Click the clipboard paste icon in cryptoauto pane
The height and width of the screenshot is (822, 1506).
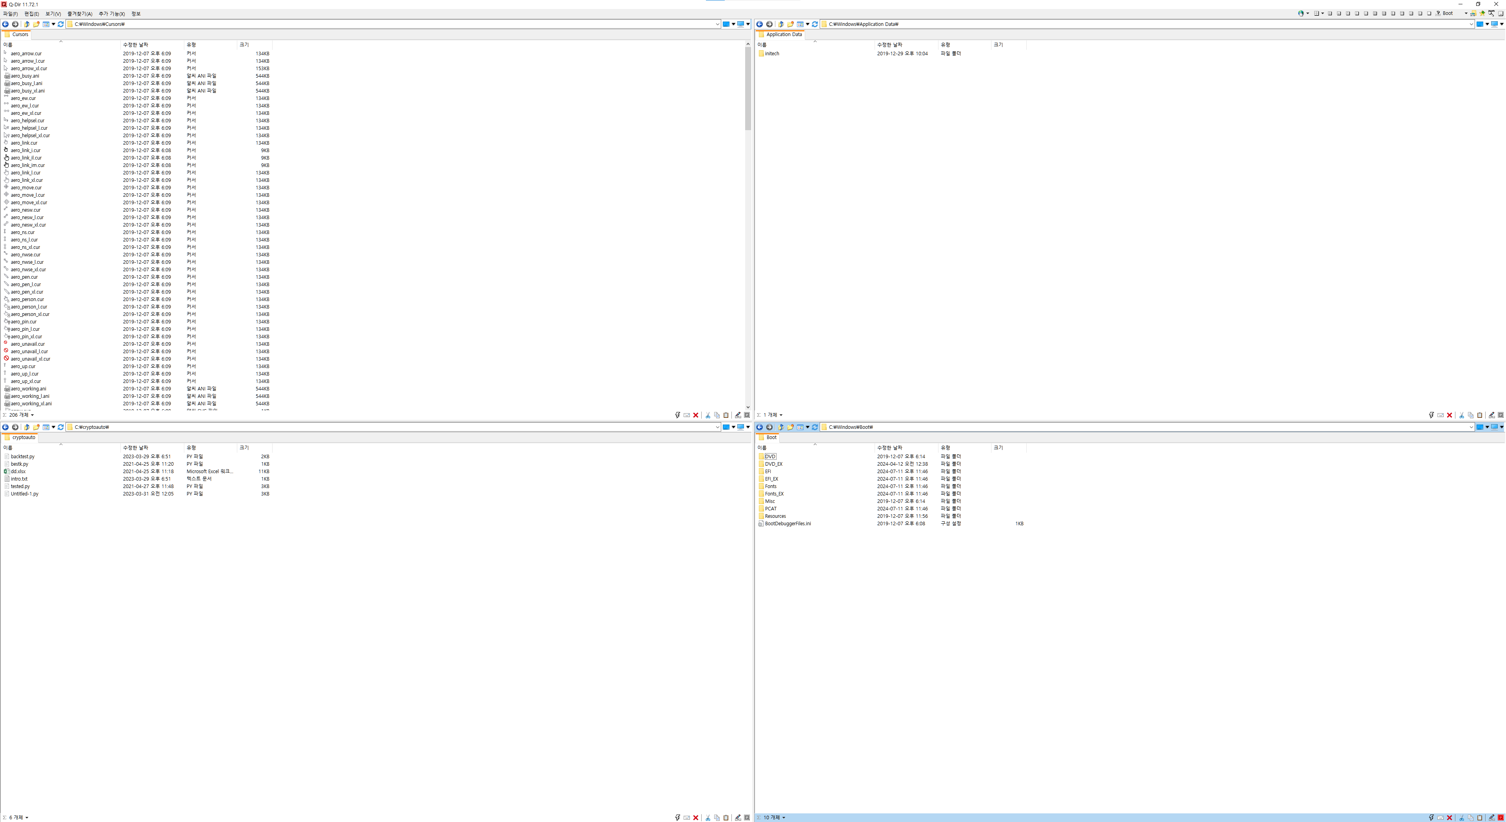click(726, 818)
